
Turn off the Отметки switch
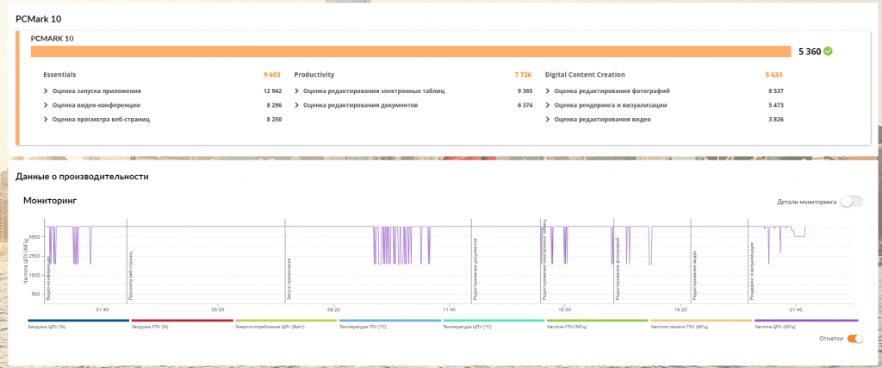855,338
